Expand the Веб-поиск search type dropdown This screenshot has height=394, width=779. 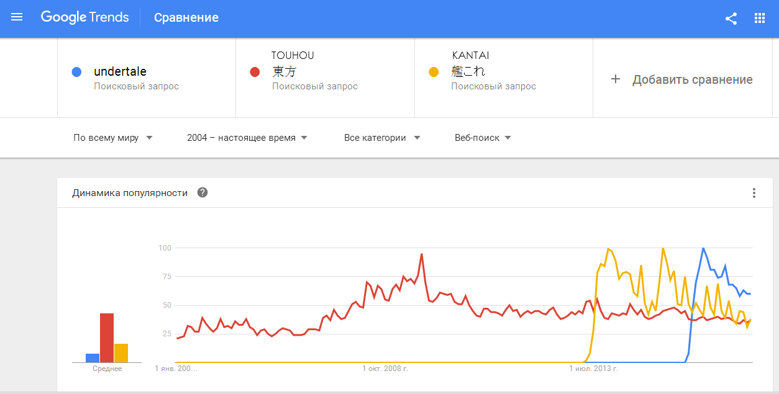(x=483, y=138)
